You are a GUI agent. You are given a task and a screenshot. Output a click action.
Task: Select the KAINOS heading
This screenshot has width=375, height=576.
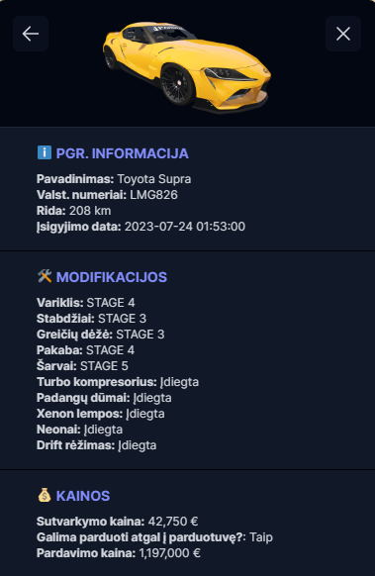click(83, 496)
